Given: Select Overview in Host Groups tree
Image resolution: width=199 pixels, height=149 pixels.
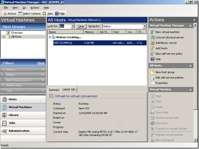Looking at the screenshot, I should tap(17, 33).
